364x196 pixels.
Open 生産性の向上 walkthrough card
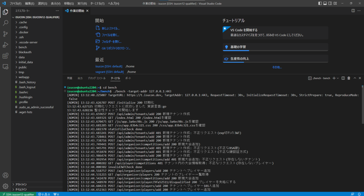[275, 59]
